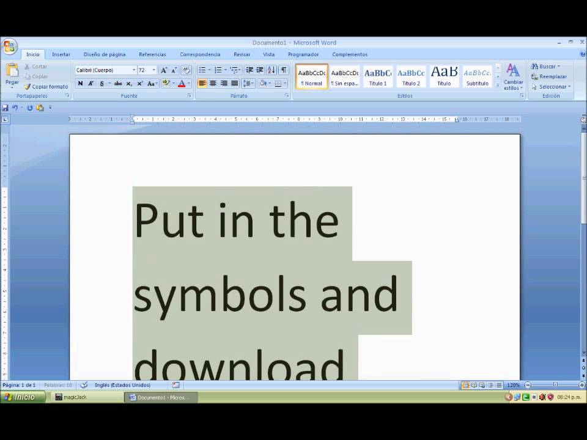Click the Pegar paste icon
Screen dimensions: 587x440
pos(12,71)
